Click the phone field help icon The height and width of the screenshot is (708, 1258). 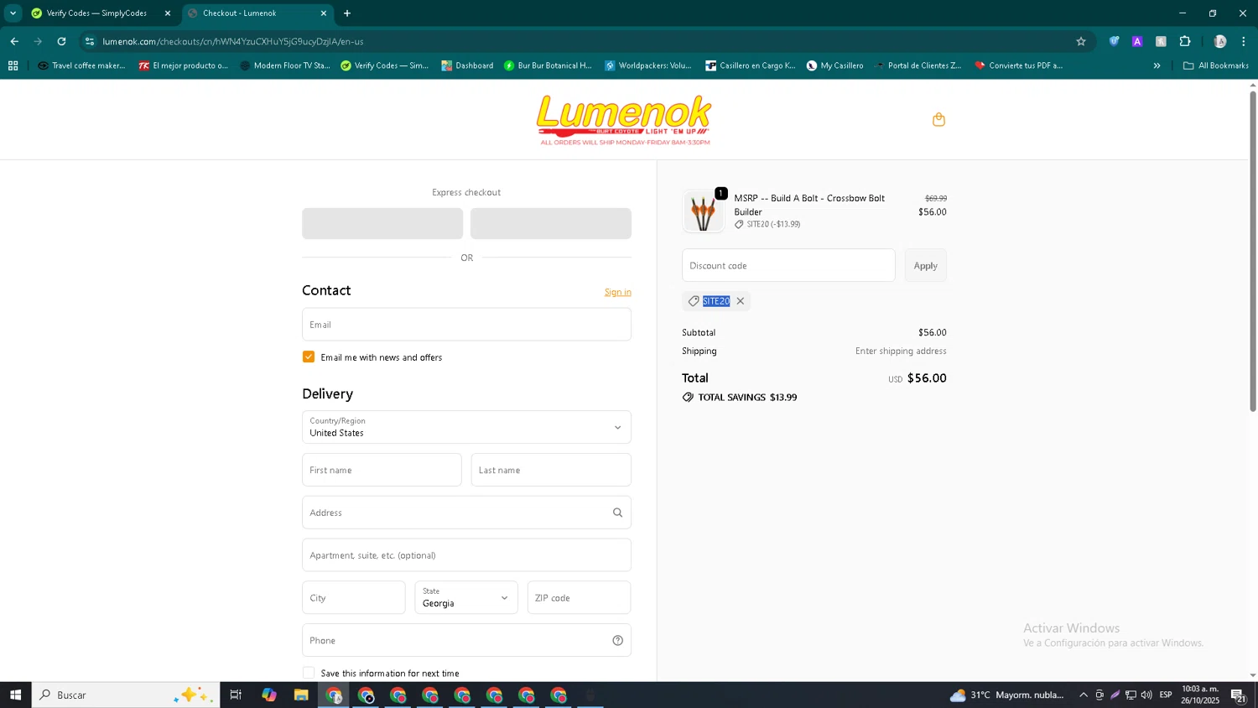(617, 641)
